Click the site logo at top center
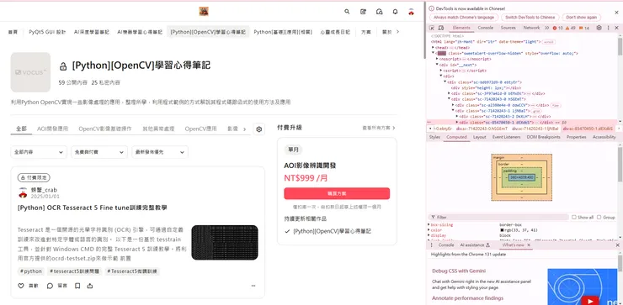Screen dimensions: 623x305 click(204, 12)
